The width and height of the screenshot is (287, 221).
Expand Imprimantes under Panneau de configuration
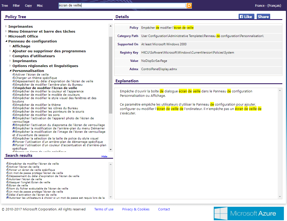pyautogui.click(x=10, y=61)
